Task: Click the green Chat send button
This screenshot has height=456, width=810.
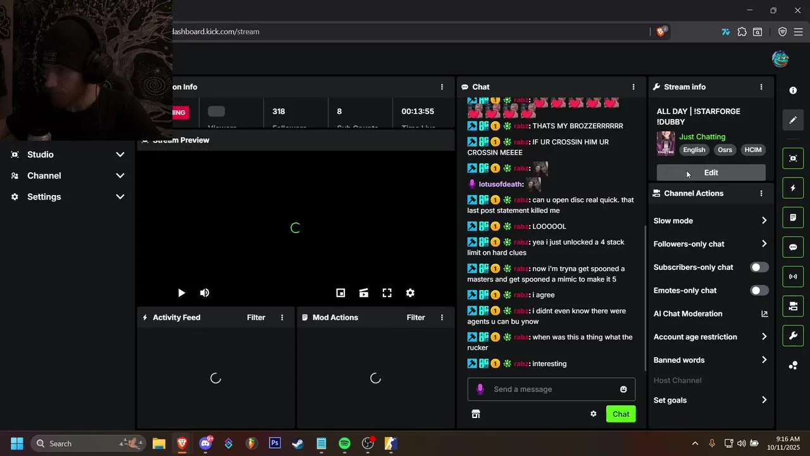Action: 621,414
